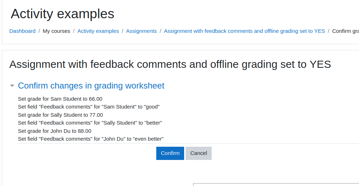Click the My courses breadcrumb item
Viewport: 359px width, 186px height.
pos(56,31)
